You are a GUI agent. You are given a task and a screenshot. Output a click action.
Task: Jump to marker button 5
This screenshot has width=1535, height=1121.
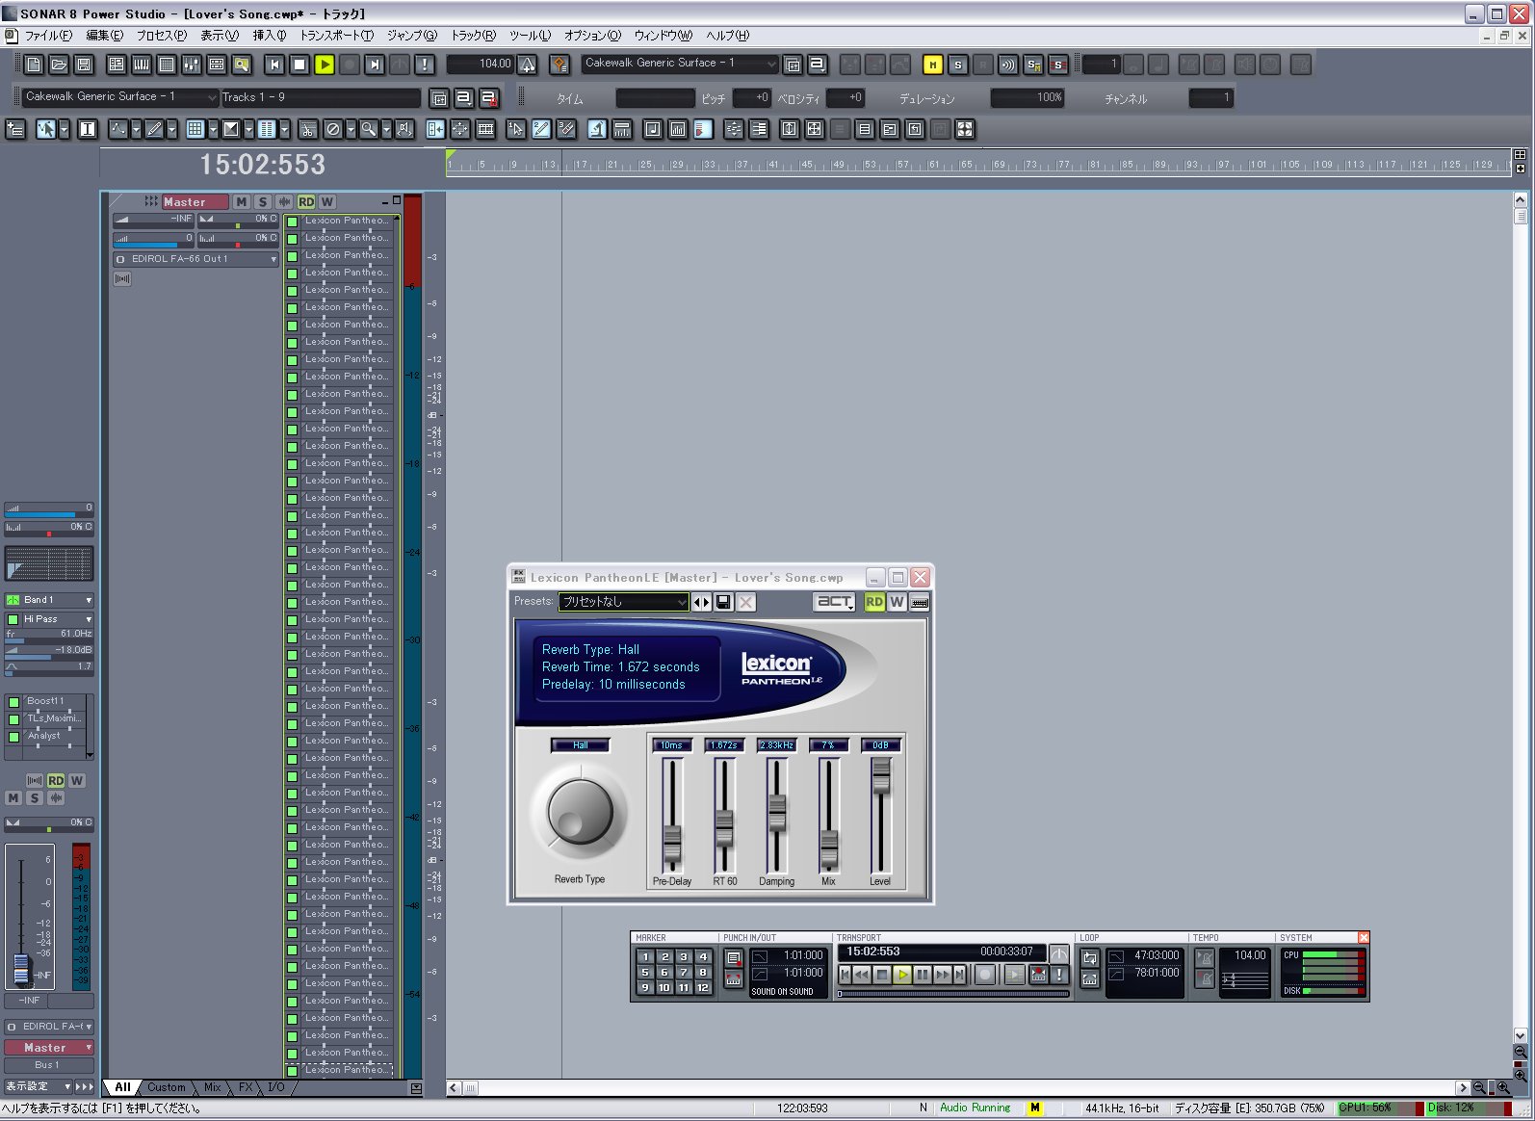(x=646, y=972)
